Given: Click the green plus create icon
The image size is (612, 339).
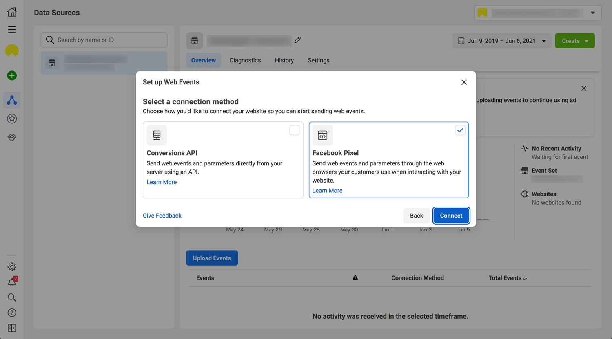Looking at the screenshot, I should tap(12, 75).
